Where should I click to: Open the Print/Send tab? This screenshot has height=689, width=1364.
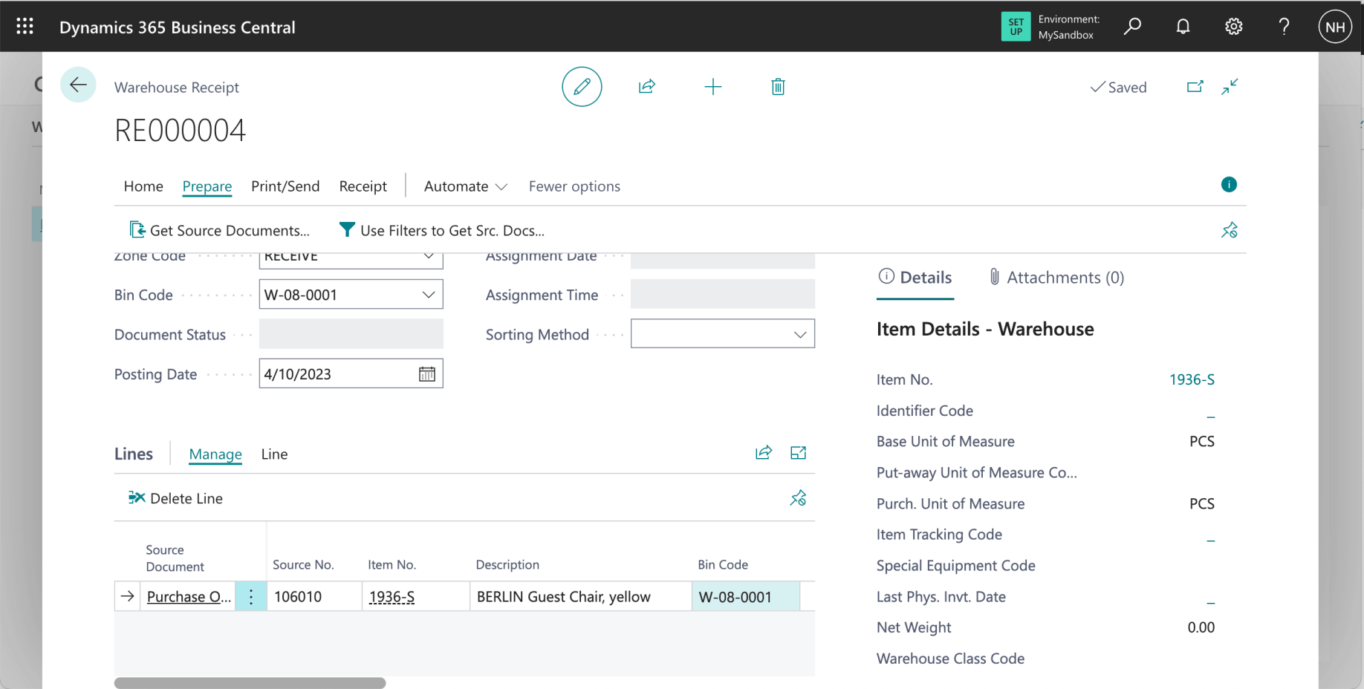(285, 186)
